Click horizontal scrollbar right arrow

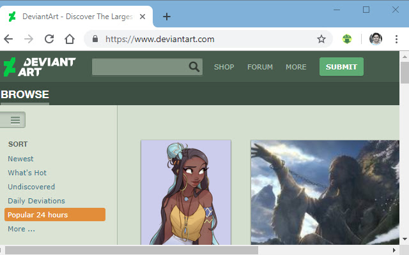394,251
